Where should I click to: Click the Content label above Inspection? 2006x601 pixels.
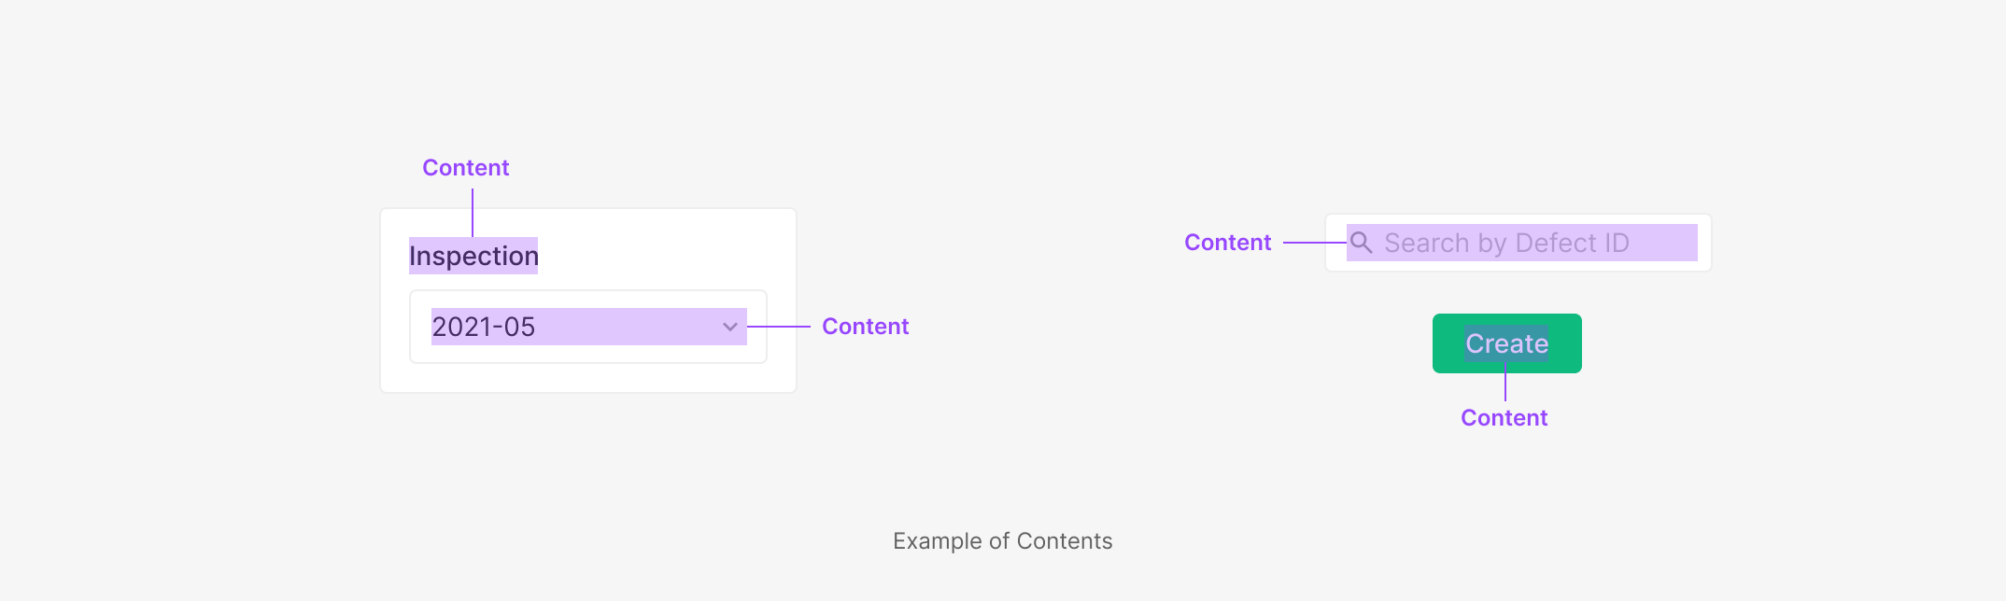pos(465,168)
